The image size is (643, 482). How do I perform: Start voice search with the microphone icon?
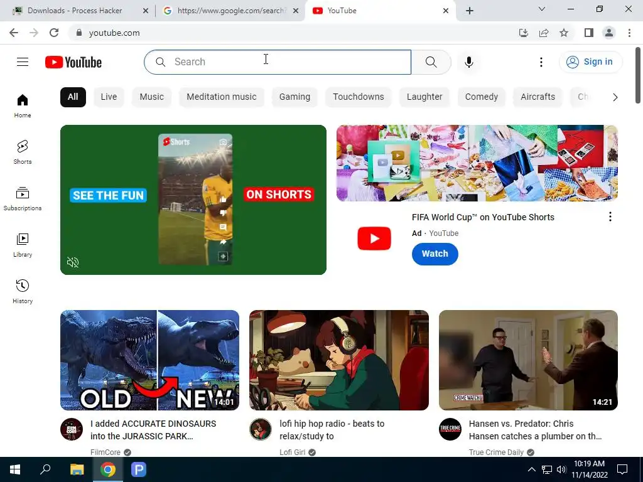469,62
